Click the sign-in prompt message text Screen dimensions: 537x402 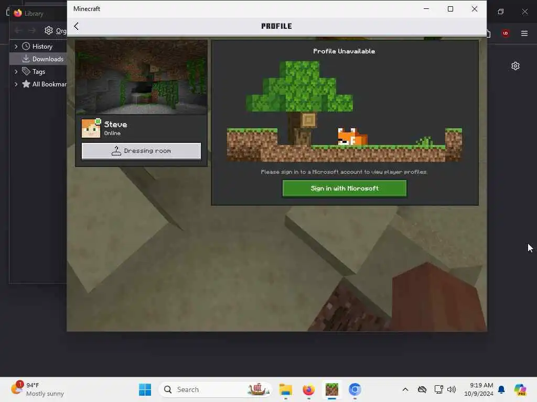344,172
